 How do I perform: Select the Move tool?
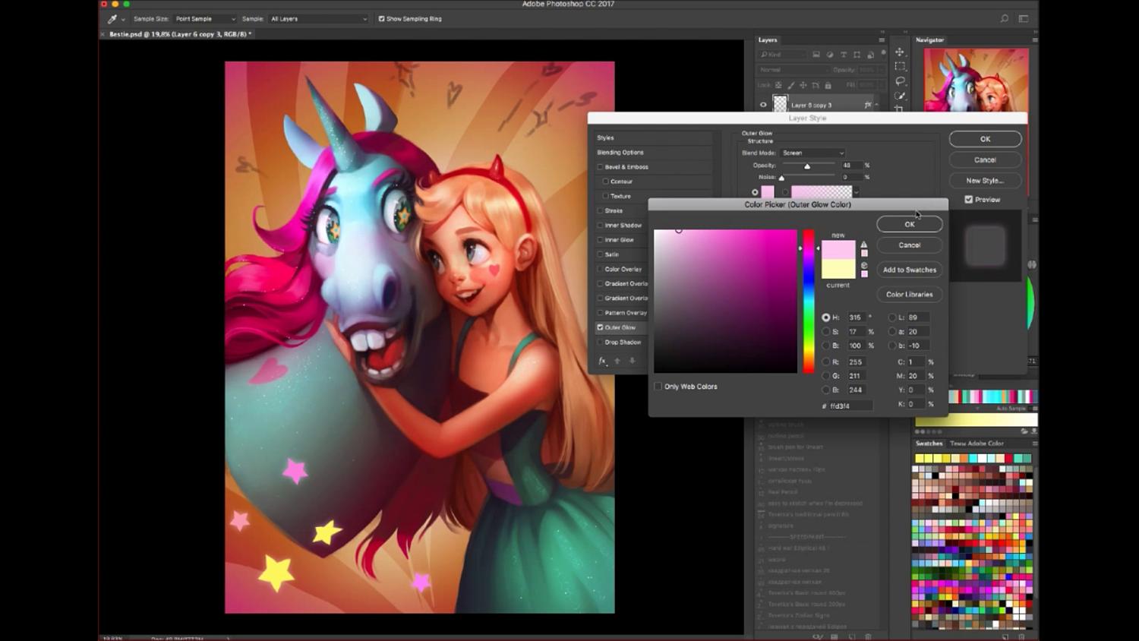[900, 52]
